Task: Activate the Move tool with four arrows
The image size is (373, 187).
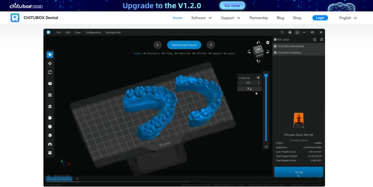Action: click(x=50, y=64)
